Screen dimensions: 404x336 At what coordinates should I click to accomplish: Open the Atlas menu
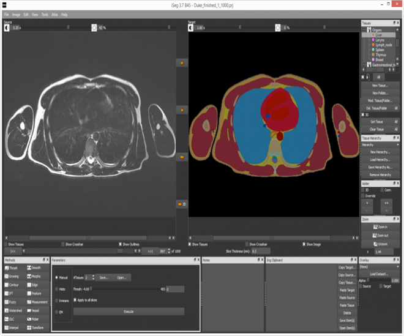coord(55,14)
